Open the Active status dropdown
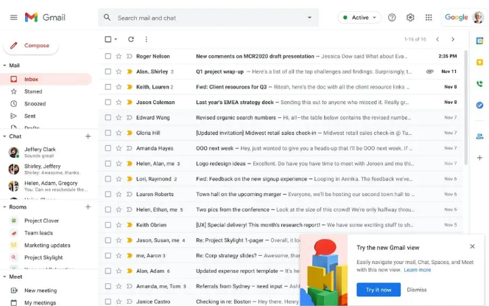This screenshot has width=489, height=306. [359, 18]
